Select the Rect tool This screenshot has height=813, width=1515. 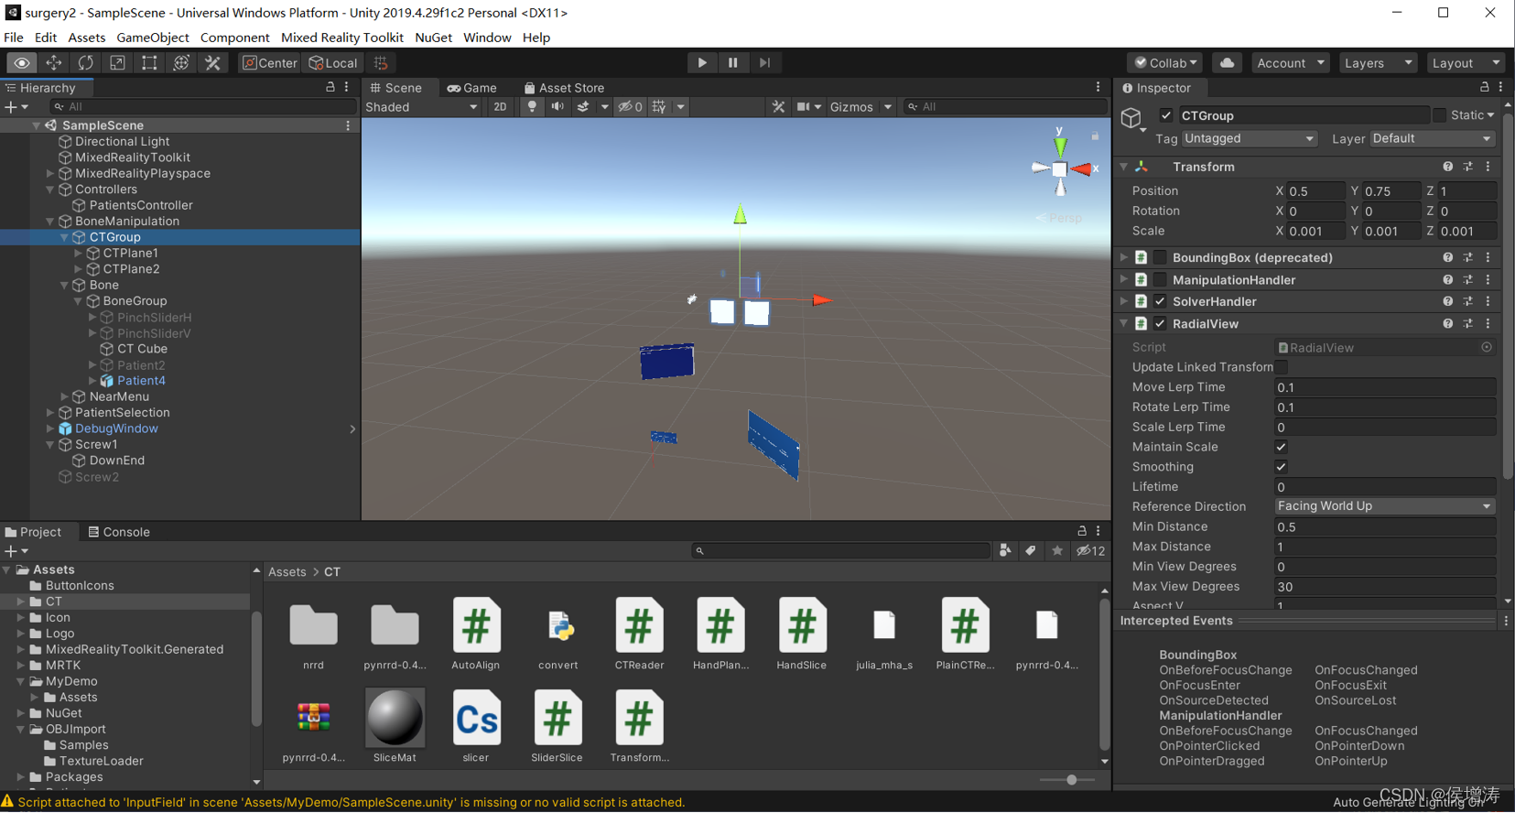coord(149,63)
